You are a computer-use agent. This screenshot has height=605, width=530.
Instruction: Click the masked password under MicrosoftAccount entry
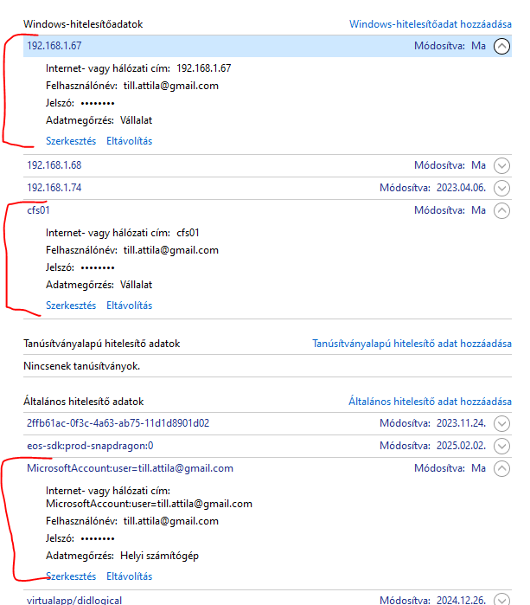click(98, 538)
